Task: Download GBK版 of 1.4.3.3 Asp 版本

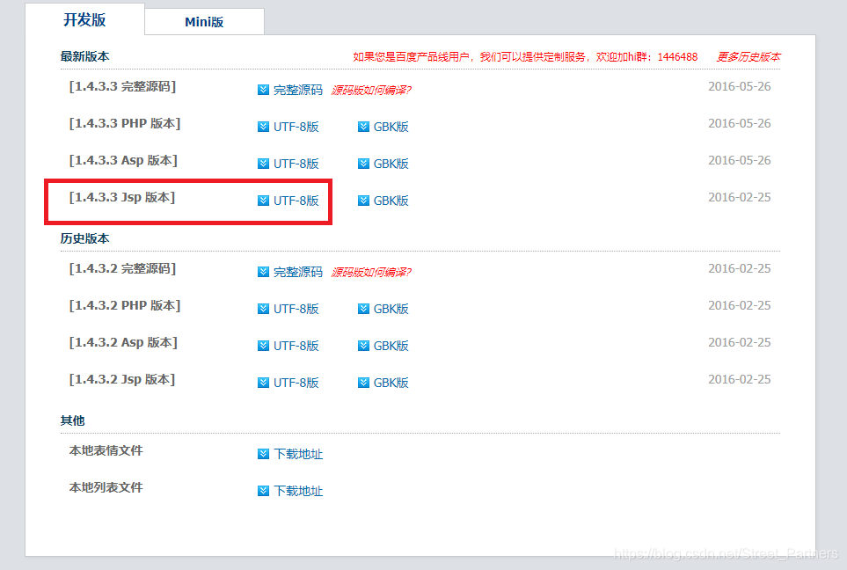Action: 391,163
